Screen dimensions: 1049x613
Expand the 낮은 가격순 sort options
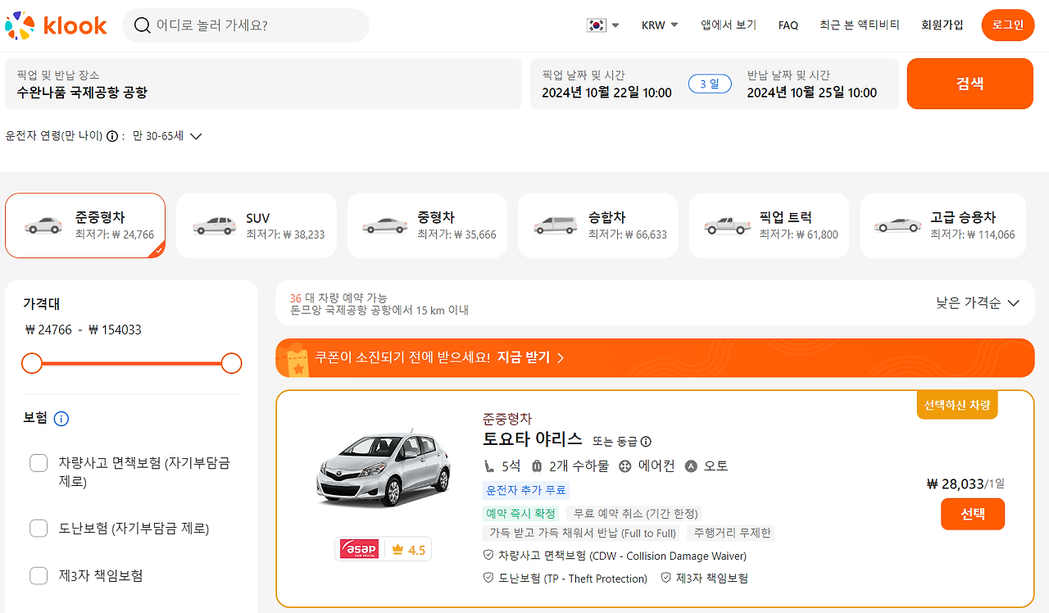(978, 302)
